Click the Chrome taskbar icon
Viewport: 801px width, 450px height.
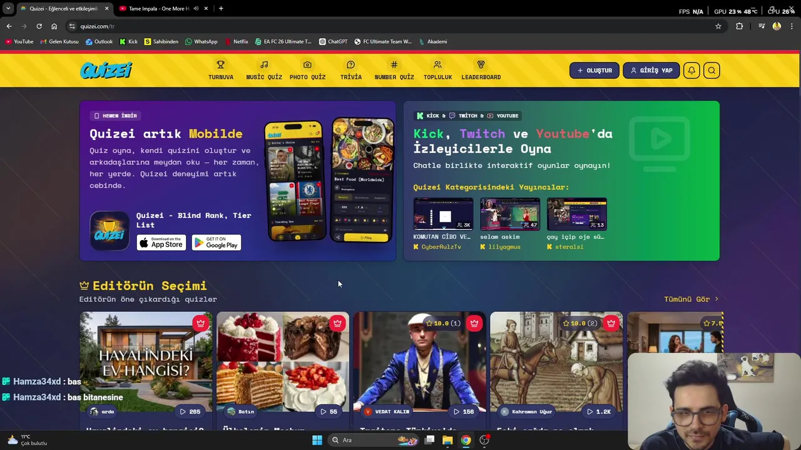point(466,440)
